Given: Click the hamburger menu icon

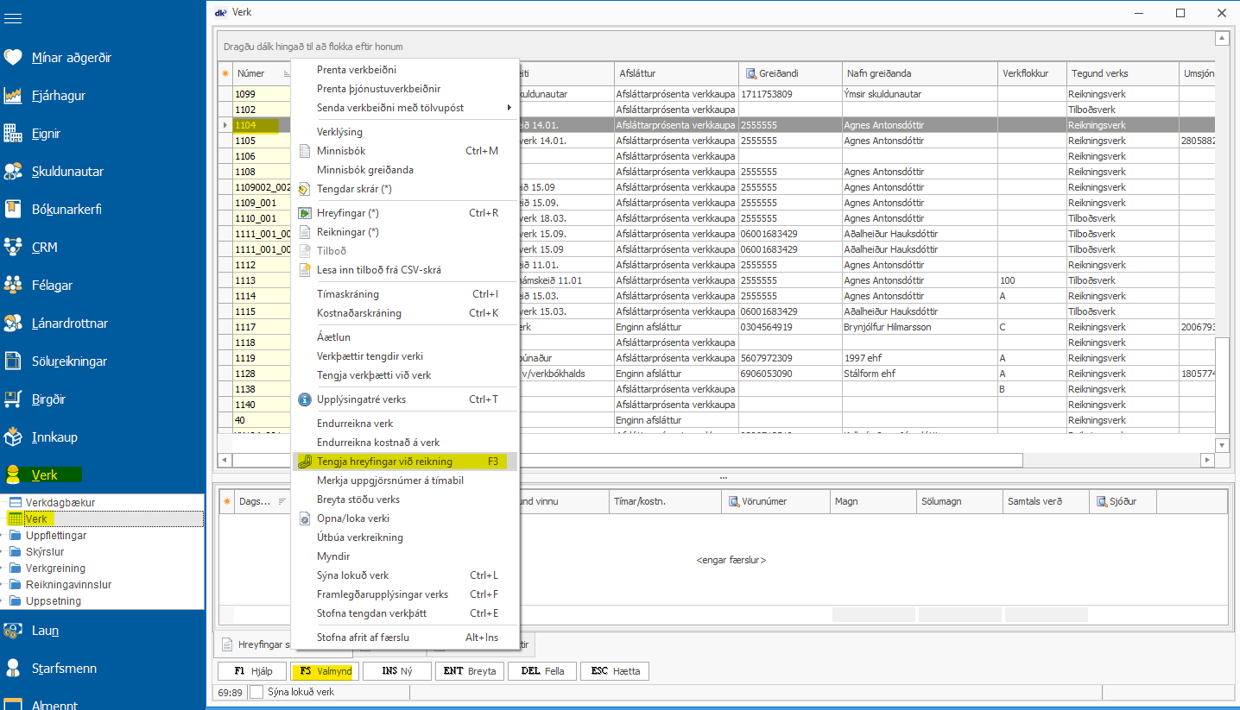Looking at the screenshot, I should pyautogui.click(x=13, y=18).
